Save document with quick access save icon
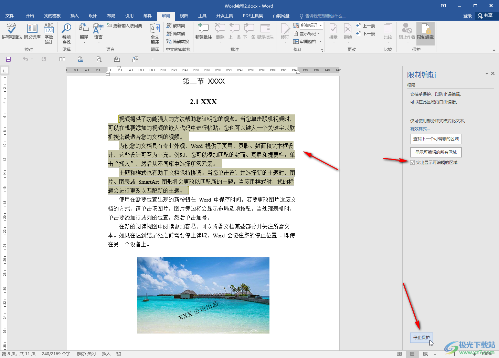The width and height of the screenshot is (499, 358). point(8,59)
